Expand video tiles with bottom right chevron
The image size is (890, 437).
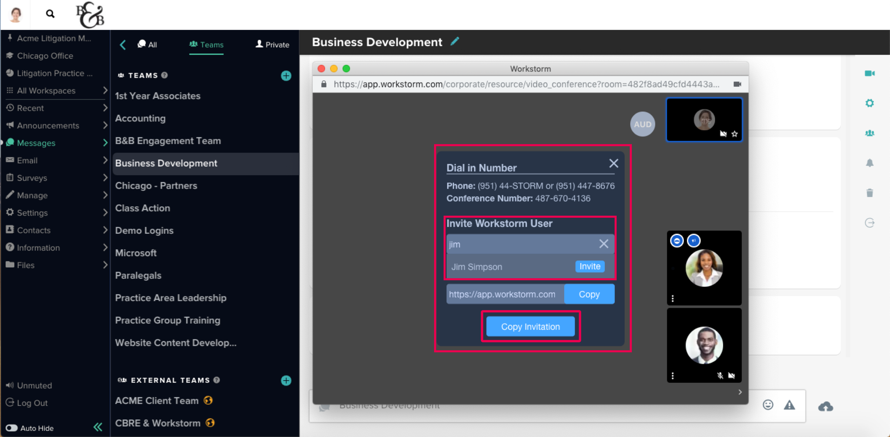coord(740,392)
